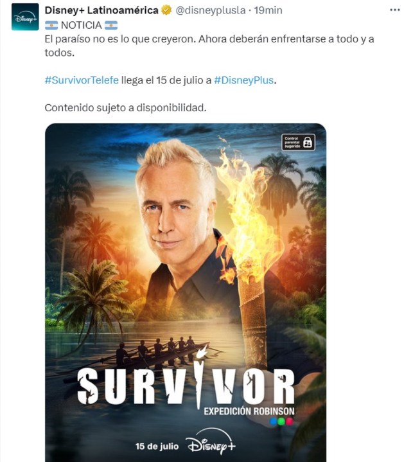Open the #DisneyPlus hashtag
The image size is (404, 462).
(244, 80)
